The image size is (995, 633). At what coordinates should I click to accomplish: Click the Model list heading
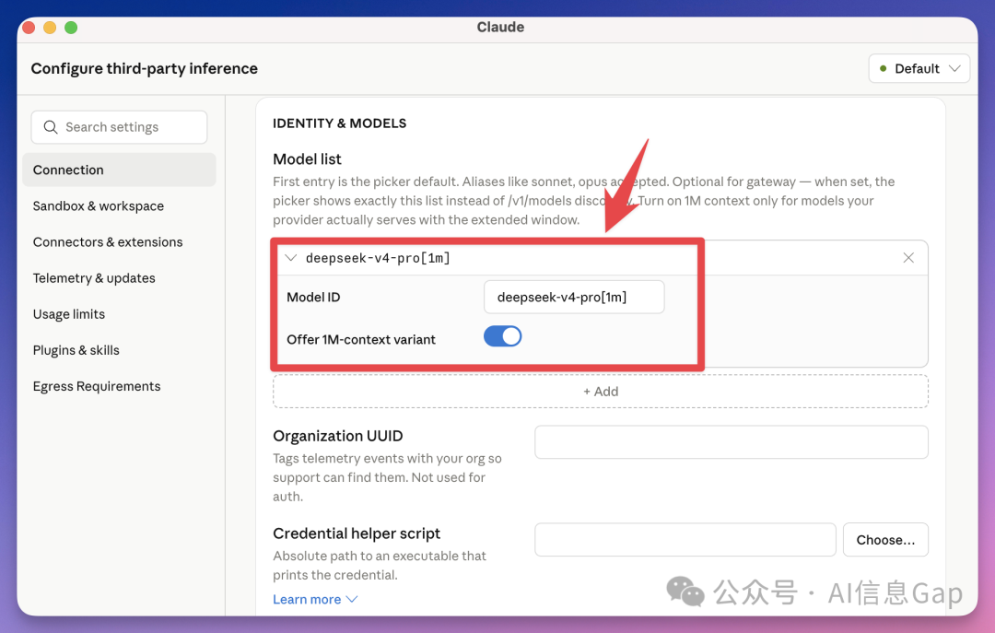[307, 158]
